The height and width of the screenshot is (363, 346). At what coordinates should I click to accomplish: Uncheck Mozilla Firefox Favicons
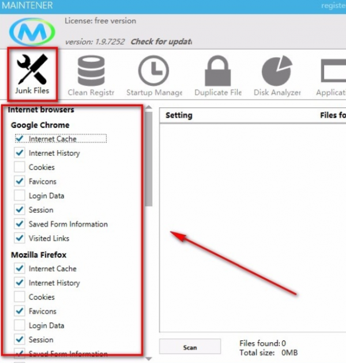coord(20,311)
